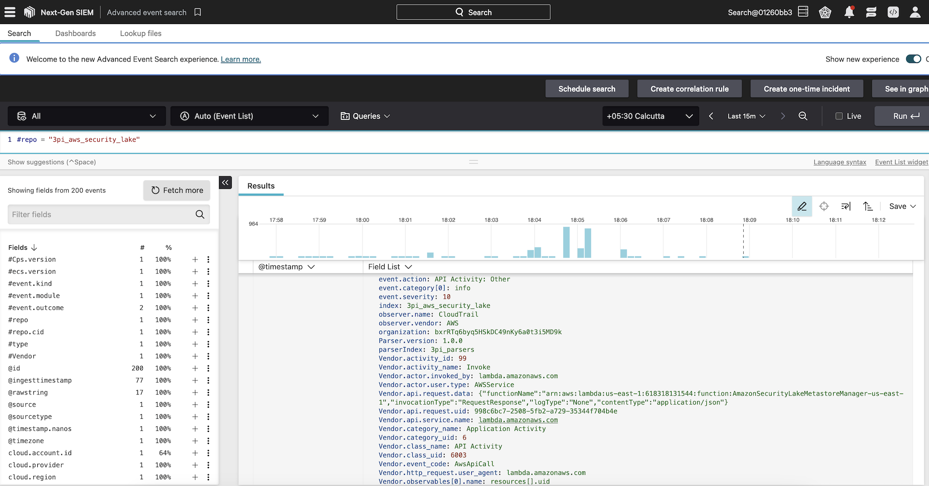Open the Learn more link
Image resolution: width=929 pixels, height=486 pixels.
click(x=240, y=60)
